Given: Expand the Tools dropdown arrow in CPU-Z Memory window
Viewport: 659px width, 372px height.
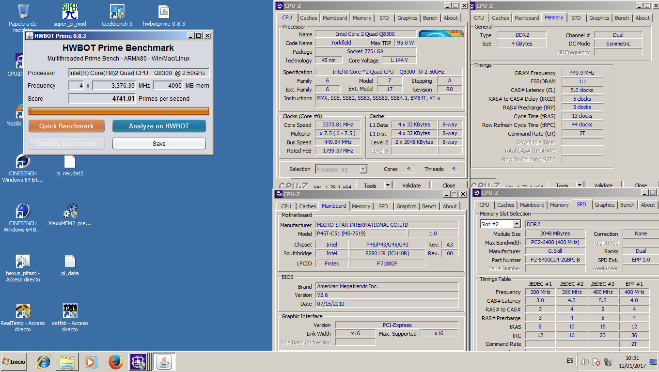Looking at the screenshot, I should click(x=580, y=185).
